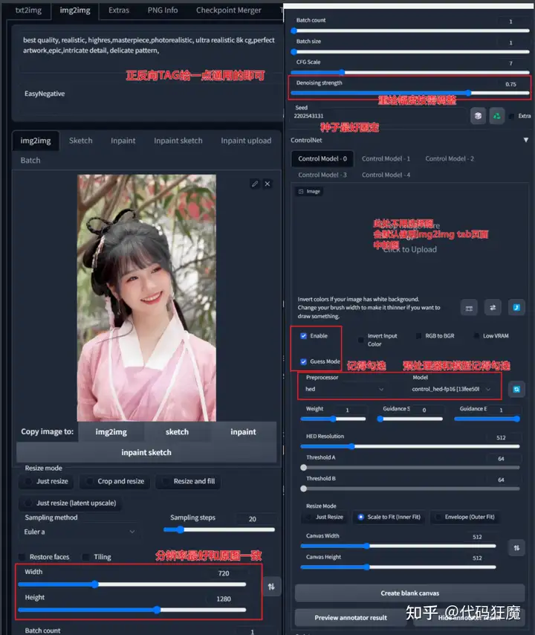Open the Inpaint sub-tab
This screenshot has height=635, width=535.
(123, 141)
